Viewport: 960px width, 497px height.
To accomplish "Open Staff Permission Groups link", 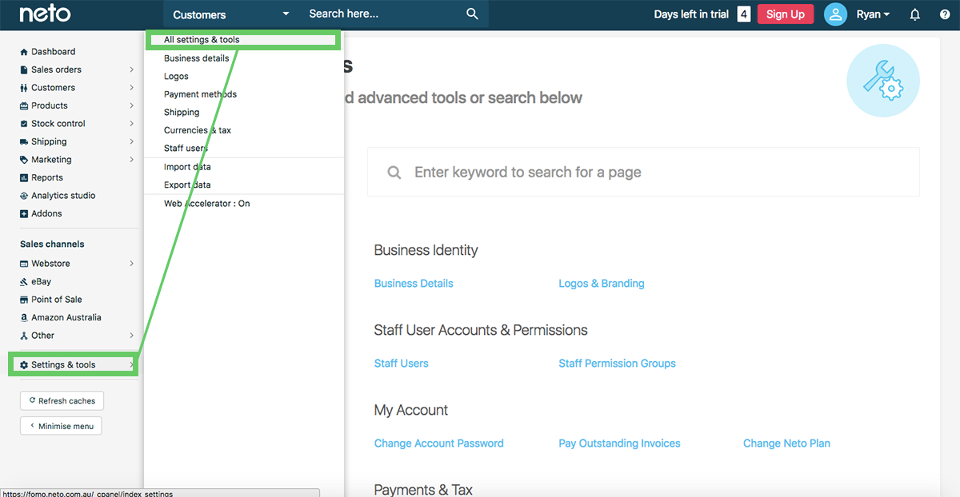I will (617, 364).
